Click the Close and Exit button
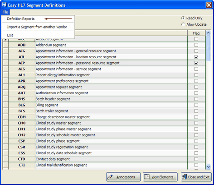This screenshot has width=214, height=185. coord(196,177)
